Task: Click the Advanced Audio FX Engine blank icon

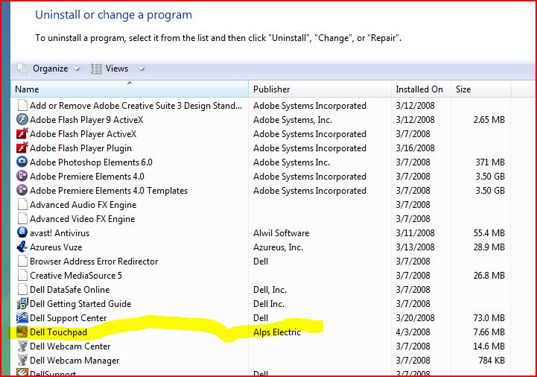Action: [22, 204]
